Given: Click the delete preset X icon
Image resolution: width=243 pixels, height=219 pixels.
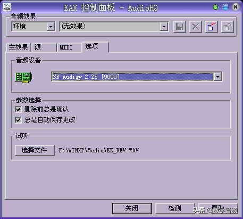Looking at the screenshot, I should [x=196, y=27].
